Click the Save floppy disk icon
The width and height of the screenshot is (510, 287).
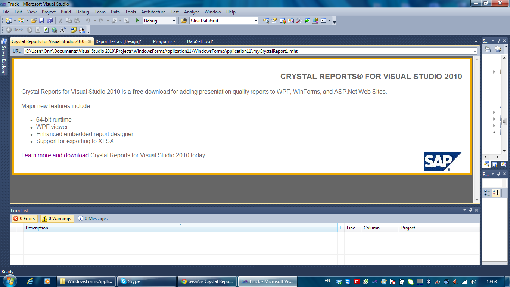pos(42,21)
